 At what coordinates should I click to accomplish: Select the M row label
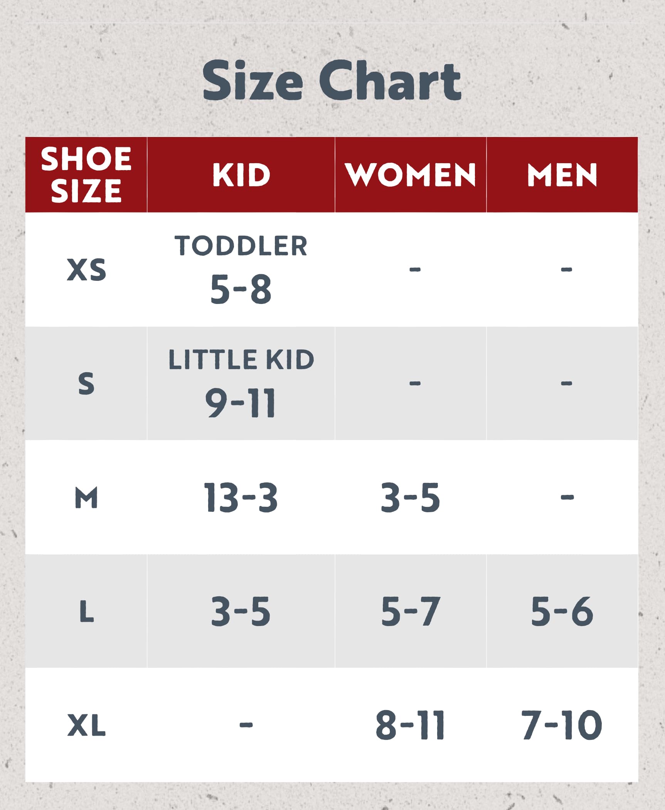[86, 498]
